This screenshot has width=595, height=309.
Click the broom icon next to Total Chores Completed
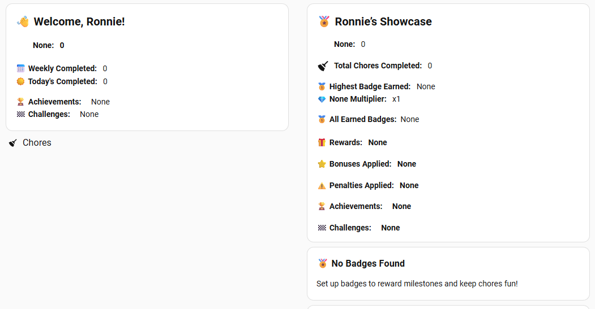click(x=323, y=66)
